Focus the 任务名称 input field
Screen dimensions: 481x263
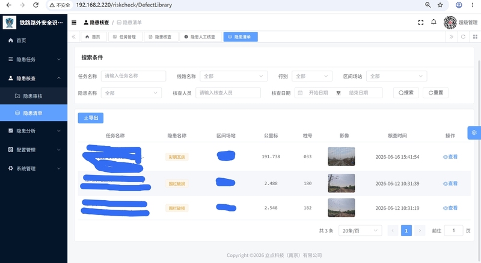coord(133,76)
